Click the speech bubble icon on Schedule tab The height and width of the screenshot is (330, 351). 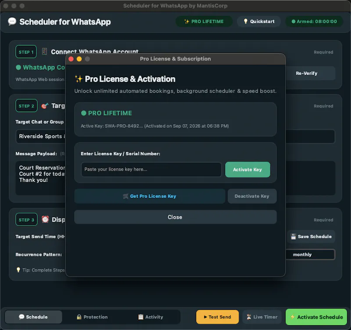tap(21, 317)
